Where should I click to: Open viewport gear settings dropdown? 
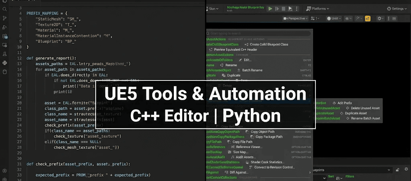[x=380, y=18]
